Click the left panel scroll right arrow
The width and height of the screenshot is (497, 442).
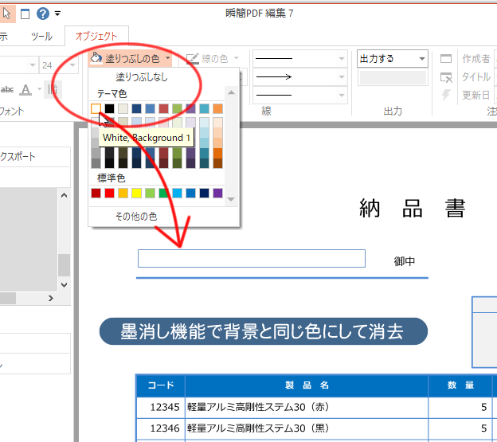coord(51,298)
